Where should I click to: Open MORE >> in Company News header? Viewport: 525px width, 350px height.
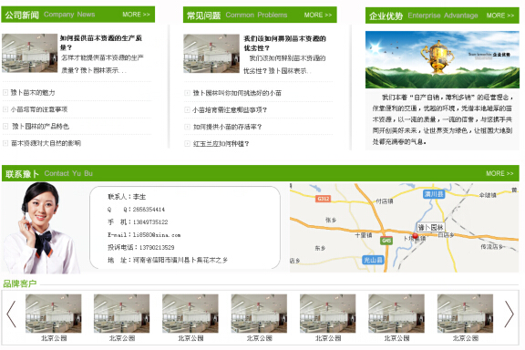pyautogui.click(x=136, y=15)
